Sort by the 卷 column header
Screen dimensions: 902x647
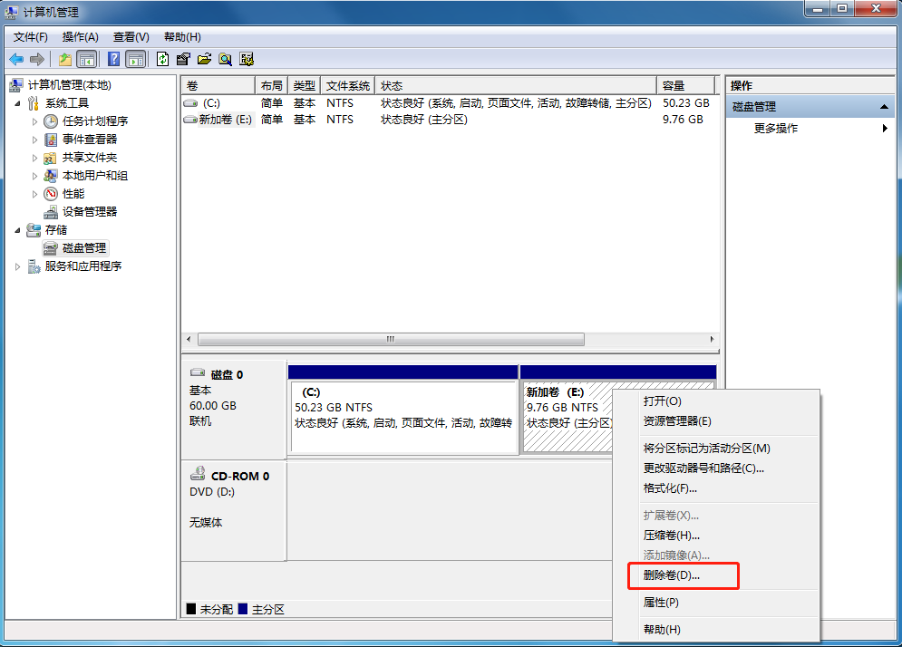point(218,86)
